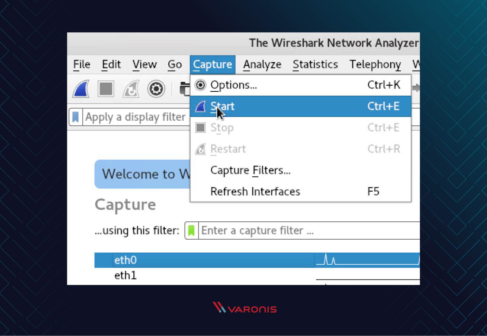Open the View menu
Screen dimensions: 487x336
click(145, 64)
